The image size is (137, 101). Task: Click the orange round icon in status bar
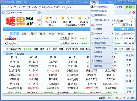120,98
